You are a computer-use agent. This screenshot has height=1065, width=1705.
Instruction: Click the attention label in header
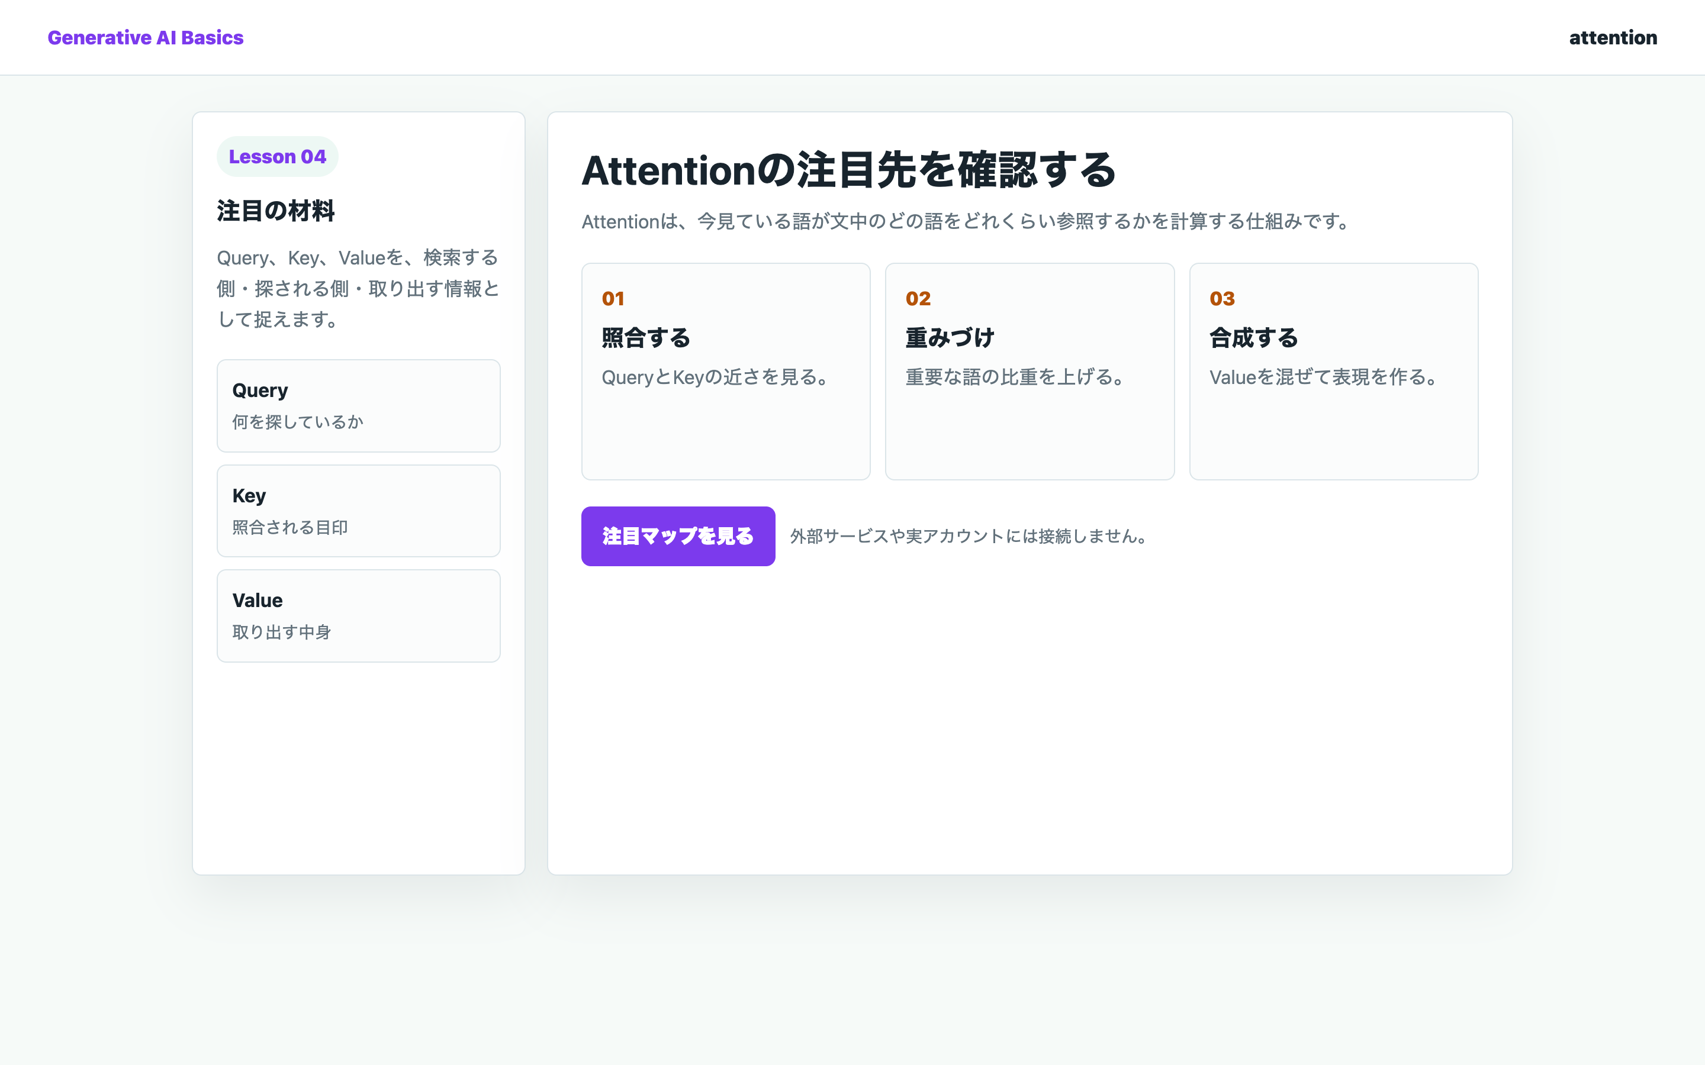click(x=1613, y=37)
